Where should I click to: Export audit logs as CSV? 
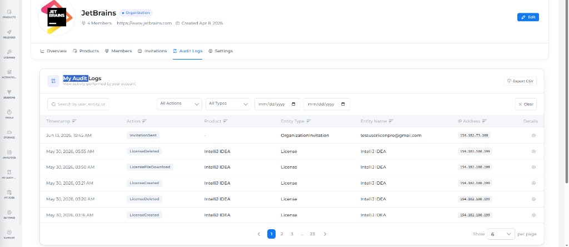(520, 81)
